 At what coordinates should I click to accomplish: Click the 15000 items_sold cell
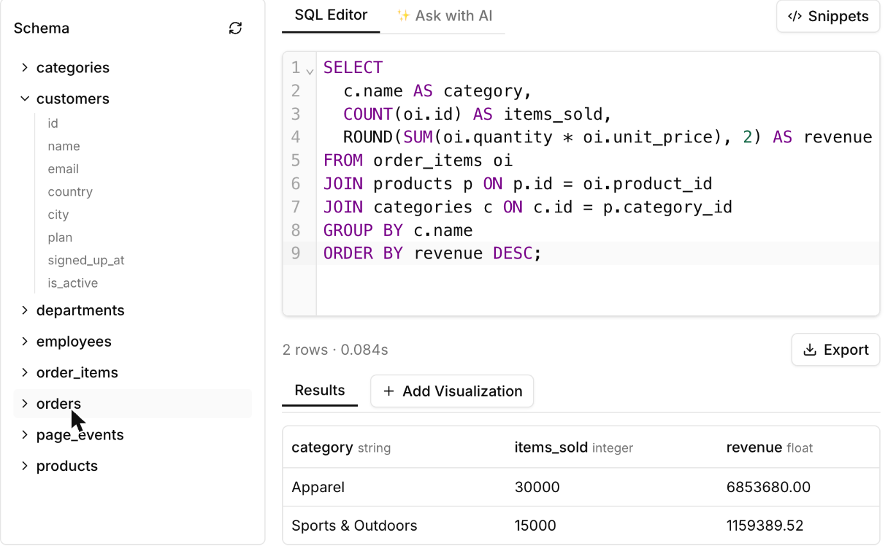535,526
